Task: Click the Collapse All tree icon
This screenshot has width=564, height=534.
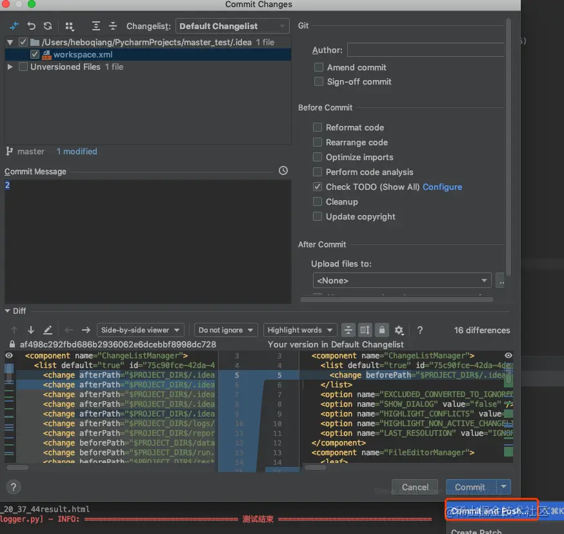Action: 113,26
